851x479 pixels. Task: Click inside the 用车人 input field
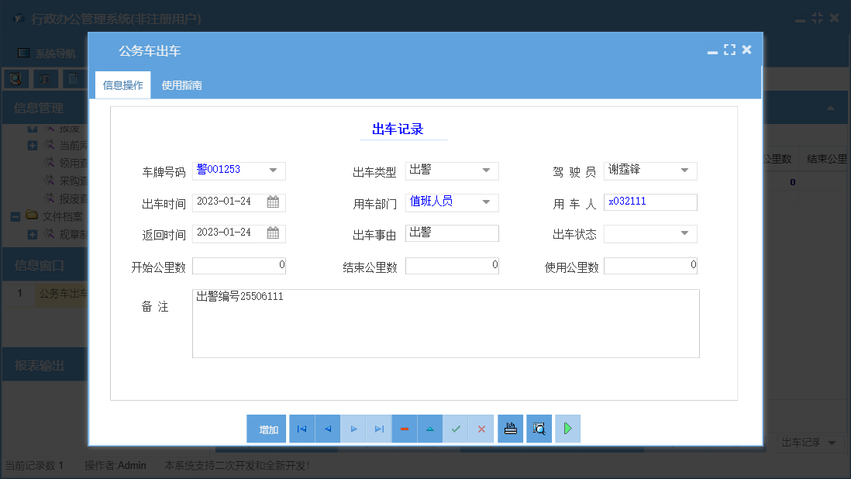point(650,200)
